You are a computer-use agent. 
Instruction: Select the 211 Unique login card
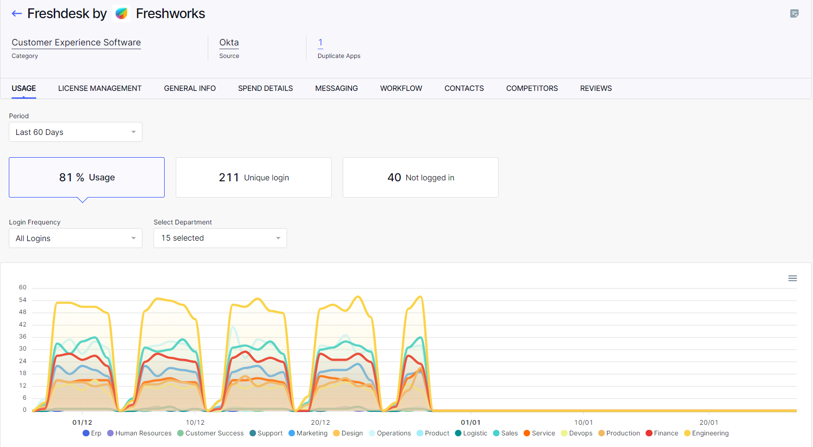pos(254,178)
